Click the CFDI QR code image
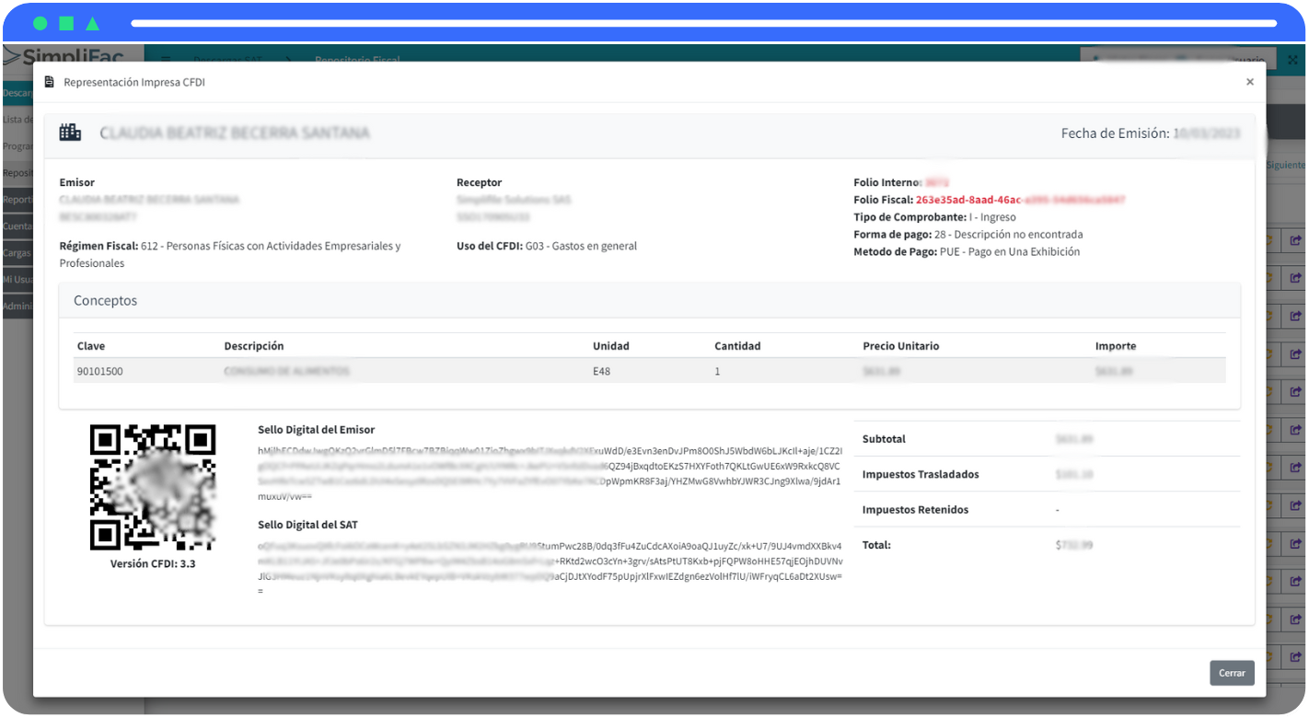Viewport: 1309px width, 718px height. click(x=153, y=487)
